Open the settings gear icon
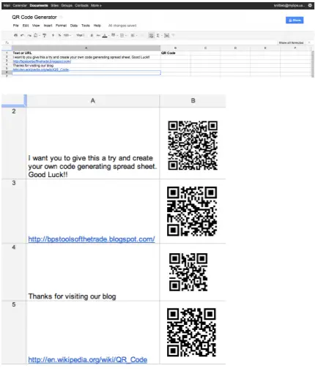The image size is (315, 379). [310, 5]
